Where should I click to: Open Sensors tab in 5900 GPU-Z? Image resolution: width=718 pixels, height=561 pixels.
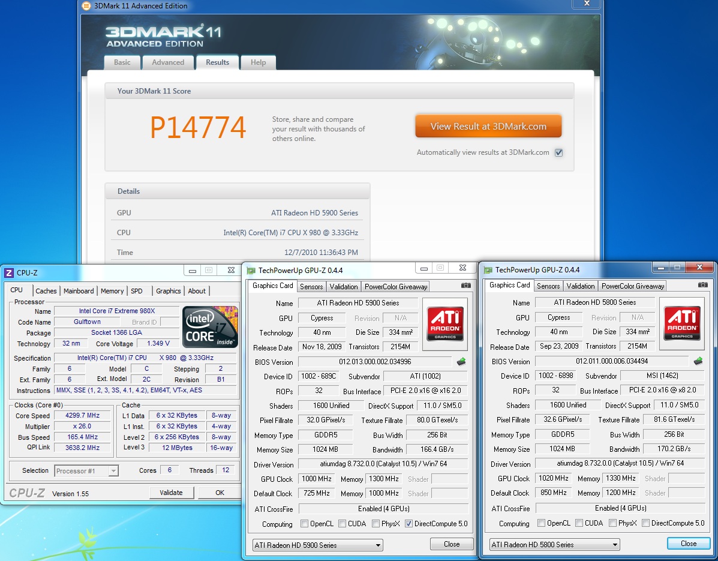pos(311,287)
